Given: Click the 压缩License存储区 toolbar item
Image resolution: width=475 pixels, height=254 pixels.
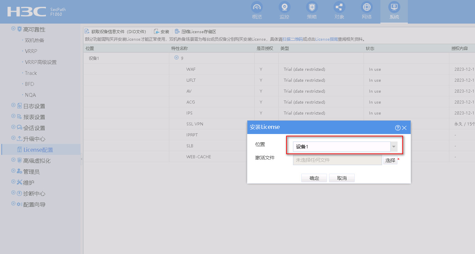Looking at the screenshot, I should (x=195, y=31).
